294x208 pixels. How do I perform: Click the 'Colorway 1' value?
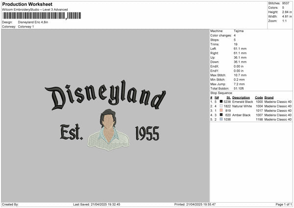[26, 26]
